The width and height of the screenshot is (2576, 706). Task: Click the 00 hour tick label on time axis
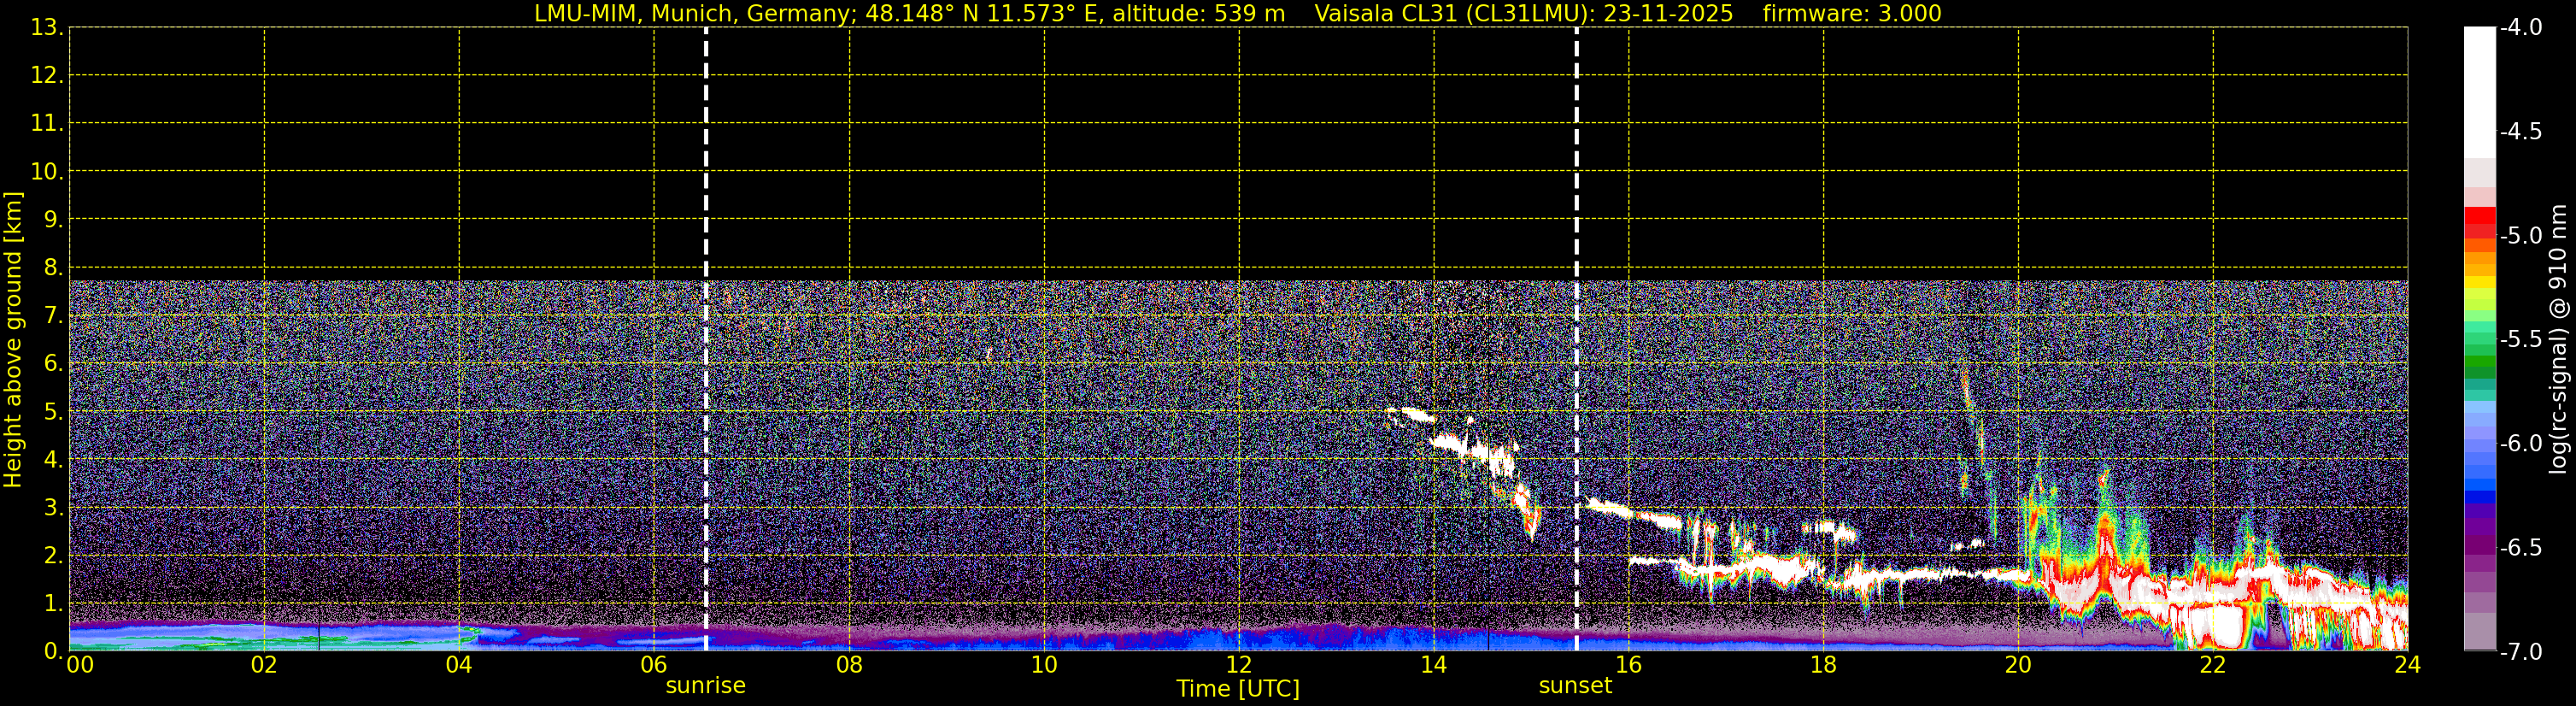tap(80, 665)
